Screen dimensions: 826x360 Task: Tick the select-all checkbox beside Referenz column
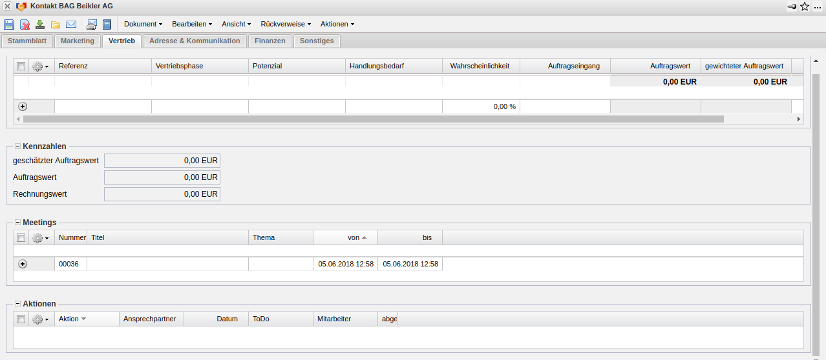21,66
